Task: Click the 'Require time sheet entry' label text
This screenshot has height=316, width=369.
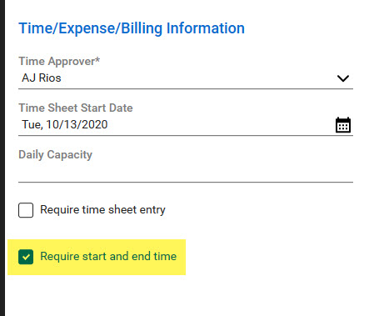Action: tap(102, 210)
